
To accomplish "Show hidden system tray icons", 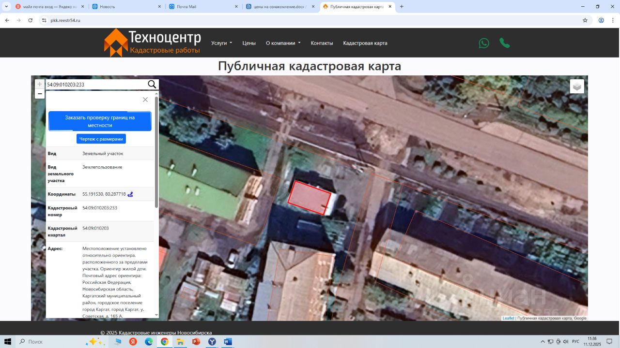I will point(543,342).
